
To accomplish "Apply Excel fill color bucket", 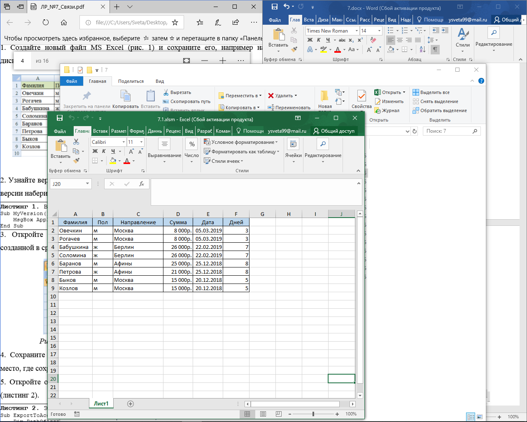I will click(113, 161).
